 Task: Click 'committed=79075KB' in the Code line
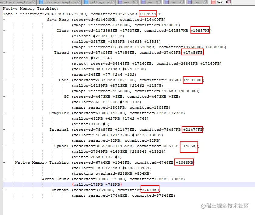pyautogui.click(x=160, y=80)
